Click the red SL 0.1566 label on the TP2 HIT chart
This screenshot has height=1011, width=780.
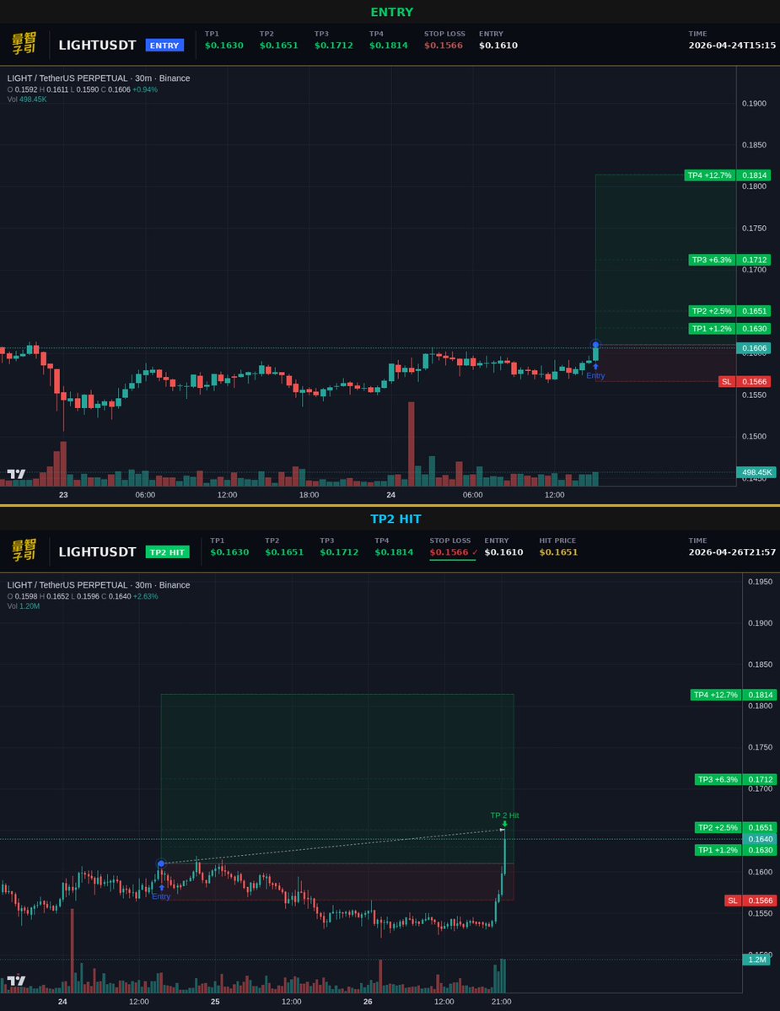(x=750, y=901)
